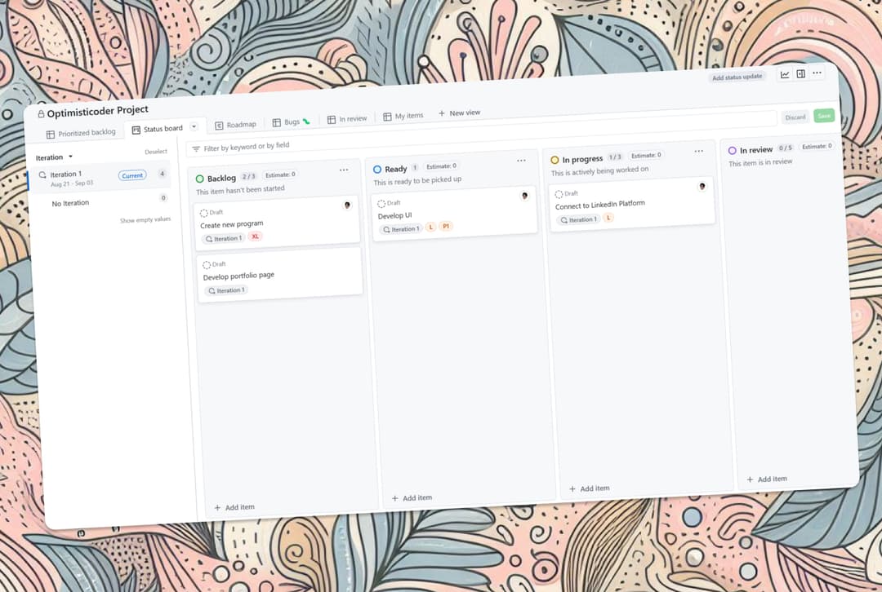Click the filter icon in the filter bar
The height and width of the screenshot is (592, 882).
pyautogui.click(x=196, y=149)
